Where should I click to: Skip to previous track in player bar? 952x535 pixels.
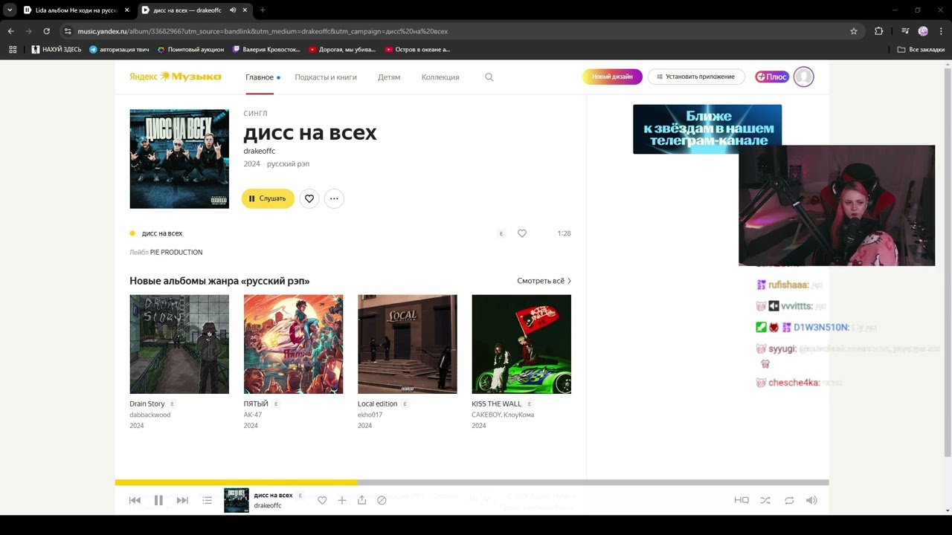[x=135, y=500]
